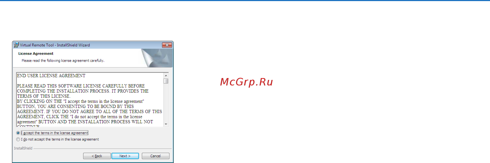This screenshot has width=490, height=163.
Task: Click the Next button
Action: point(125,156)
